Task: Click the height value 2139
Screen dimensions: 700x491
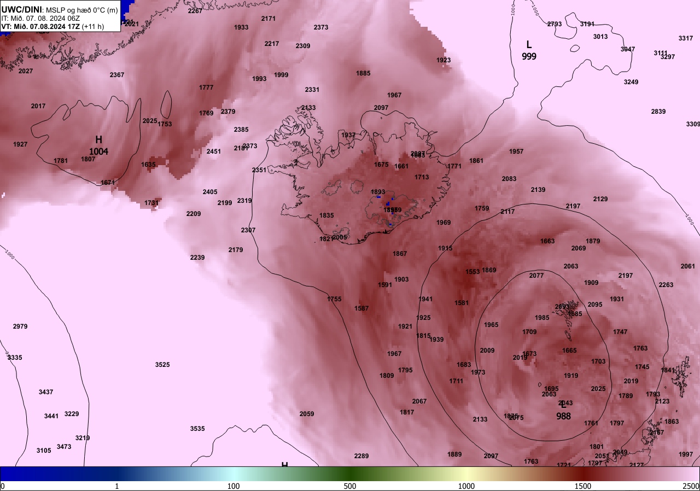Action: [x=538, y=190]
